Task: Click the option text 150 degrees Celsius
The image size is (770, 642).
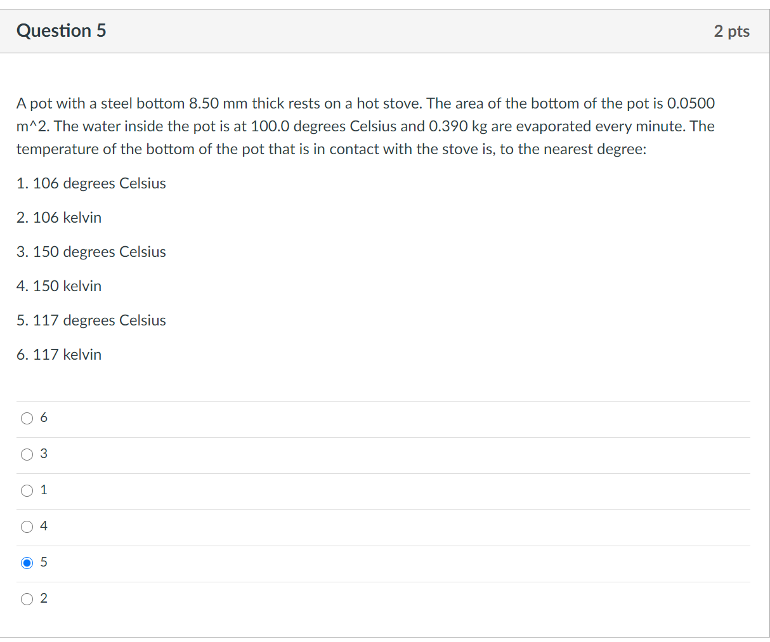Action: 91,252
